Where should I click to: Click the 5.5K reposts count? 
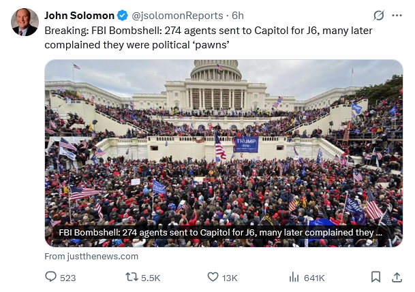[151, 278]
